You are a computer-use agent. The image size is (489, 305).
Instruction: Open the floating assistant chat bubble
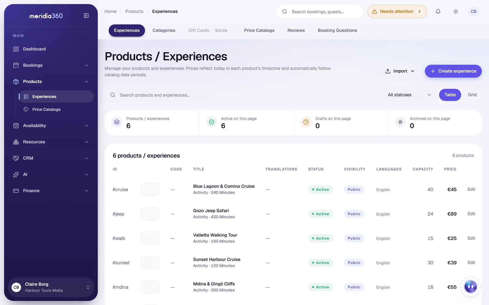pos(471,287)
